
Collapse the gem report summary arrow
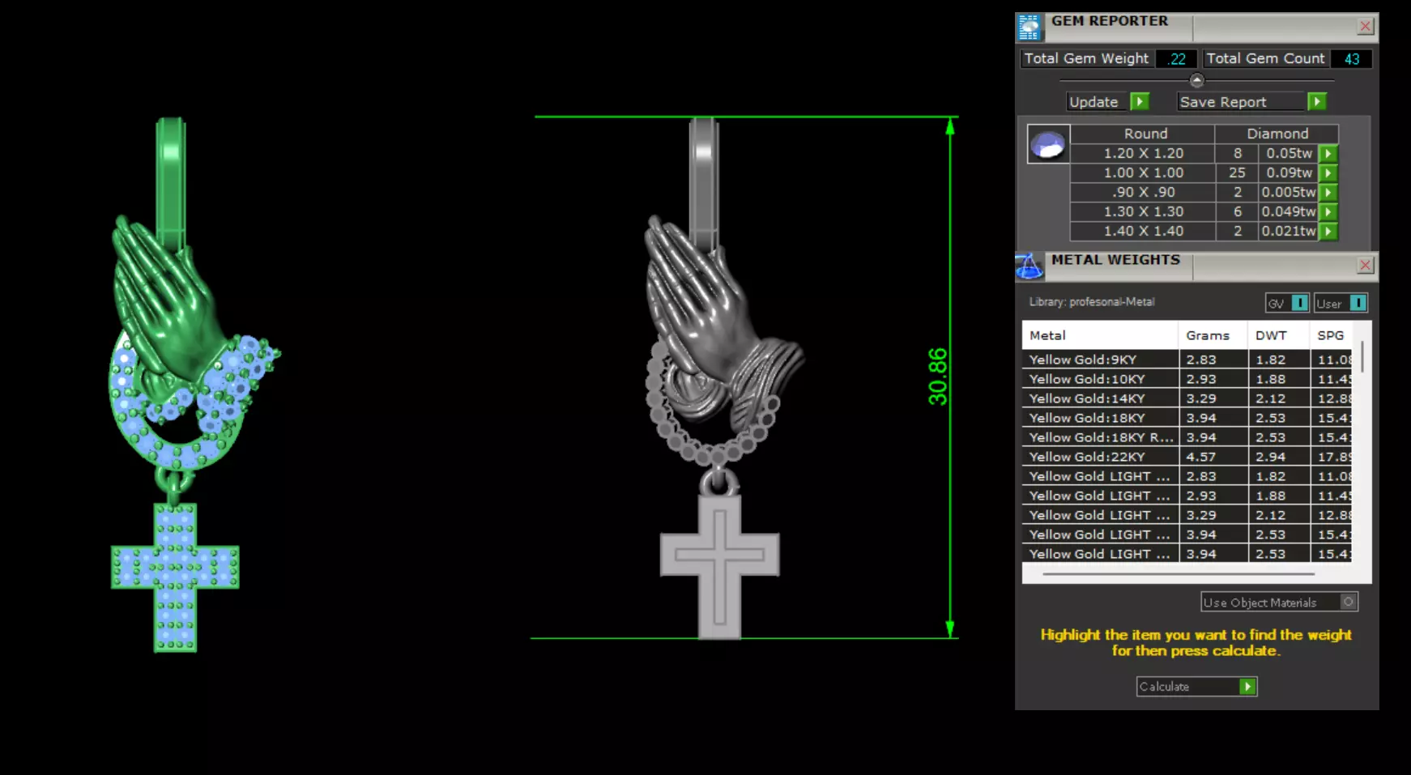pos(1196,80)
